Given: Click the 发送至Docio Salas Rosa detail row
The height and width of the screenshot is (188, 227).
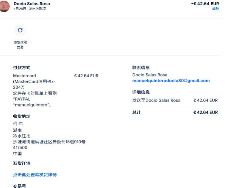Looking at the screenshot, I should tap(156, 100).
